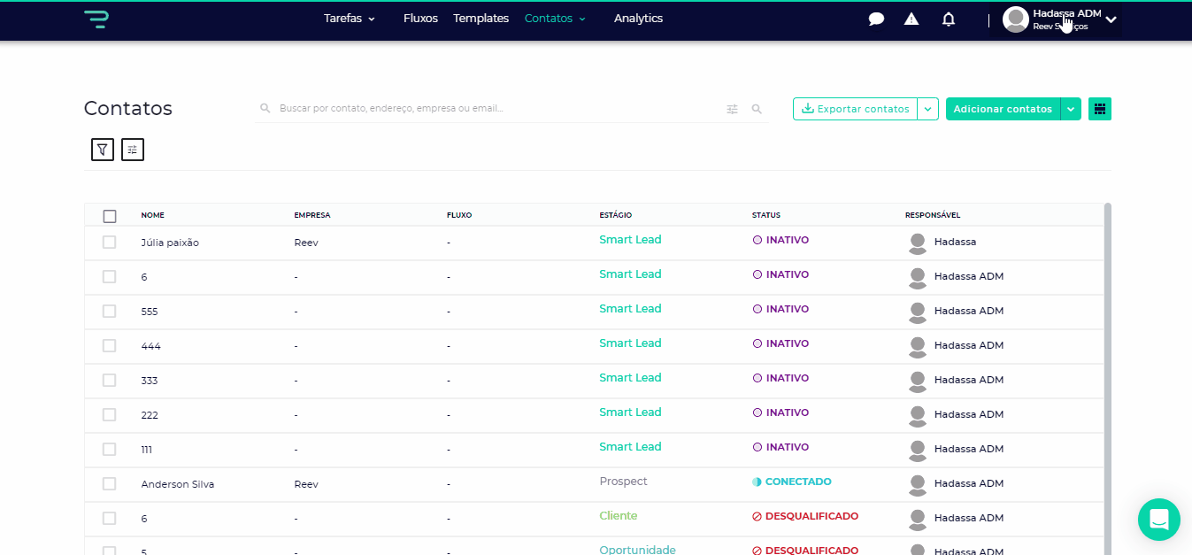Screen dimensions: 1192x555
Task: Click the funnel filter icon under Contatos
Action: click(103, 150)
